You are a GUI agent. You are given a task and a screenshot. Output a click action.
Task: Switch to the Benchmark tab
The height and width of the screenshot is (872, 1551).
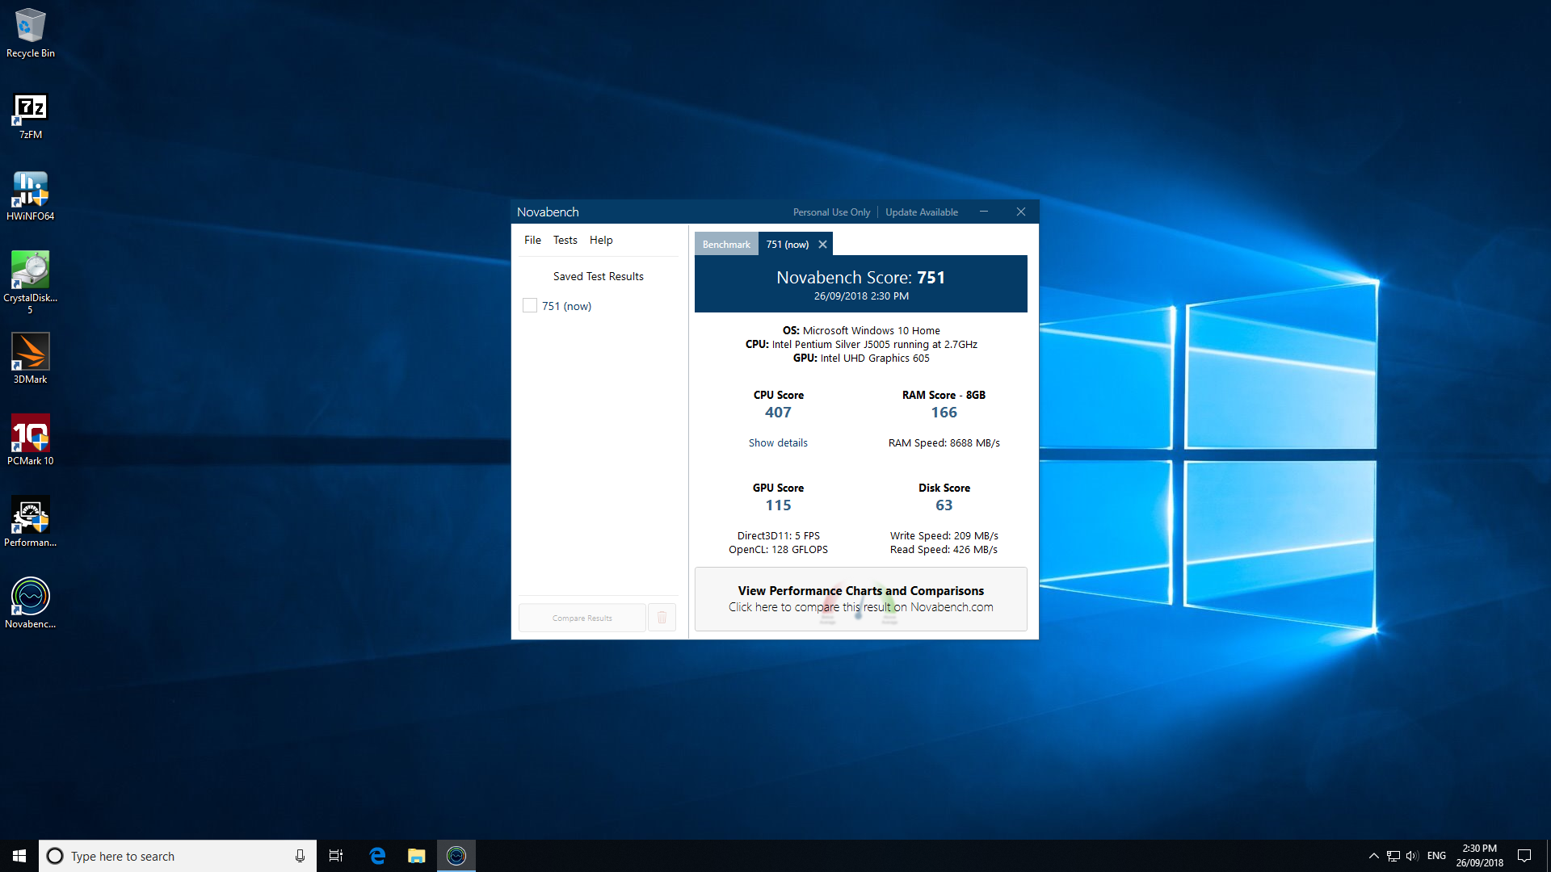tap(726, 245)
